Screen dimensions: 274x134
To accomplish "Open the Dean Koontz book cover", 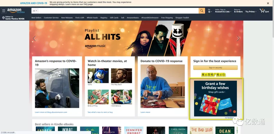I will pos(225,130).
